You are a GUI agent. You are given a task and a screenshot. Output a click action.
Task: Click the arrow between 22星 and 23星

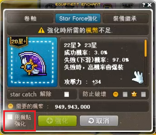tap(79, 45)
